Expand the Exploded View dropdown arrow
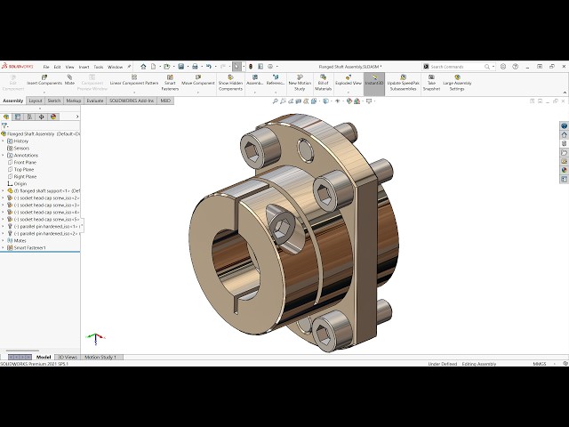This screenshot has height=427, width=569. (349, 93)
